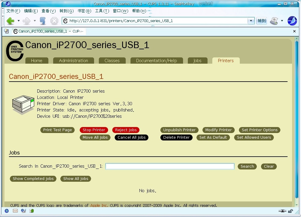
Task: Open the Composer icon in the status bar
Action: coord(23,211)
